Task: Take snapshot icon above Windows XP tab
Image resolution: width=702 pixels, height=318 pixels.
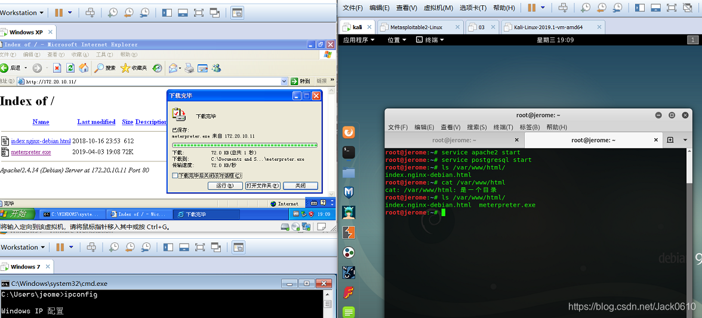Action: [x=113, y=13]
